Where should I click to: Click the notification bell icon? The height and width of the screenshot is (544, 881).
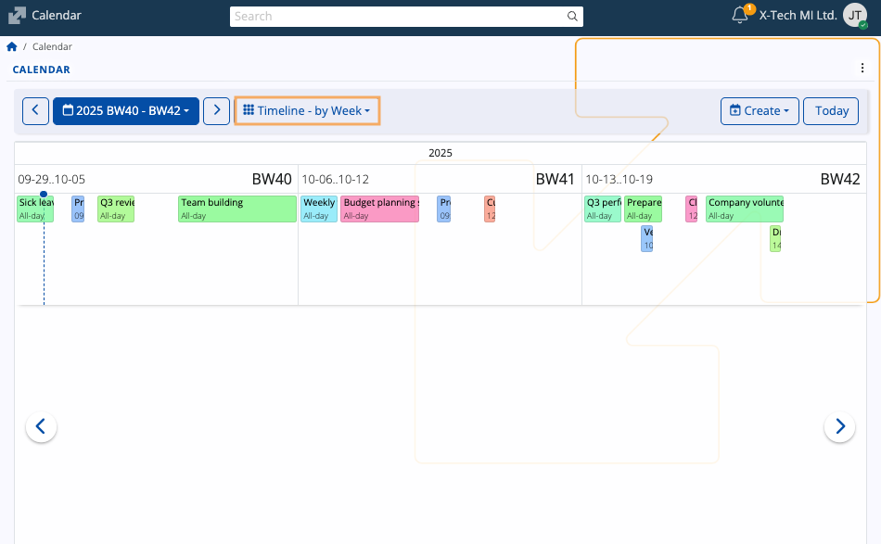(x=740, y=15)
